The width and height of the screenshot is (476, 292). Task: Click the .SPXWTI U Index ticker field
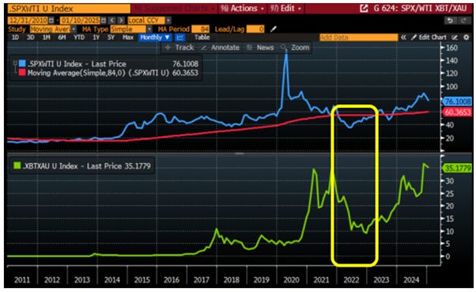tap(69, 9)
